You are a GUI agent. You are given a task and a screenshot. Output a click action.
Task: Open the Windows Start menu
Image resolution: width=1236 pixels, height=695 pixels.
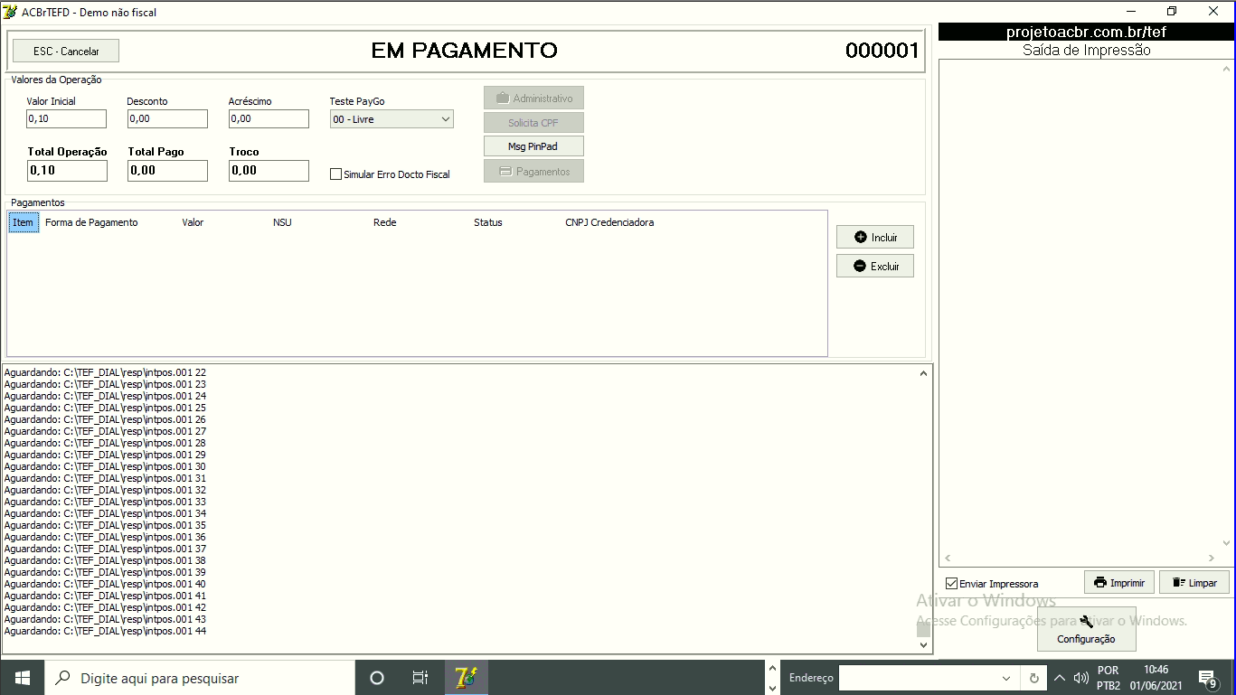click(x=22, y=678)
